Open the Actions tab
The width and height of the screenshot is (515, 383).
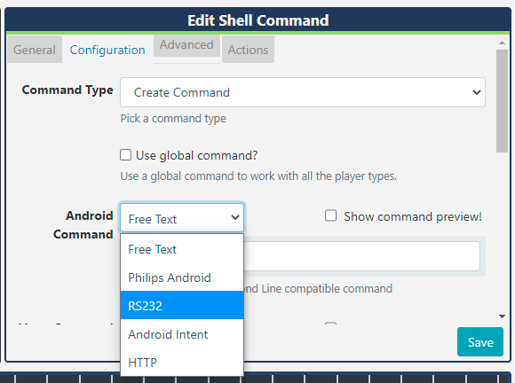click(x=248, y=50)
